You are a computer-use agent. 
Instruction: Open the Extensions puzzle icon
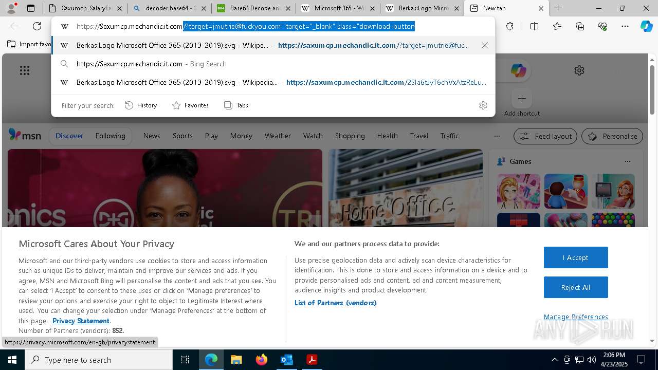point(509,26)
